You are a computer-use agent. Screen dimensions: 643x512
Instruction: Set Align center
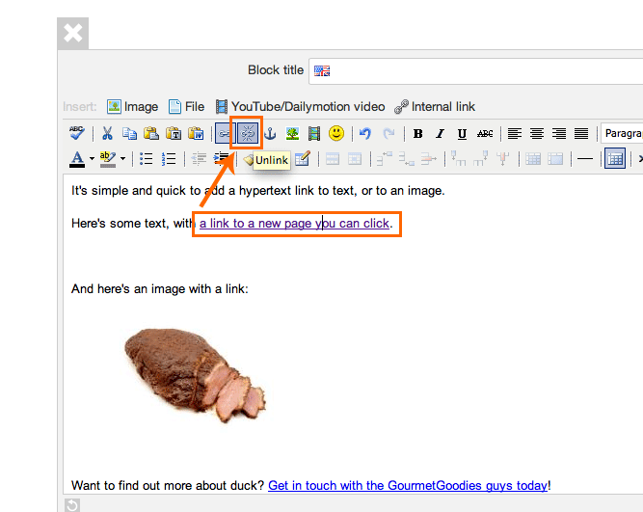point(537,133)
